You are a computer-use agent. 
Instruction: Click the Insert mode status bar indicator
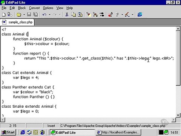(x=51, y=126)
